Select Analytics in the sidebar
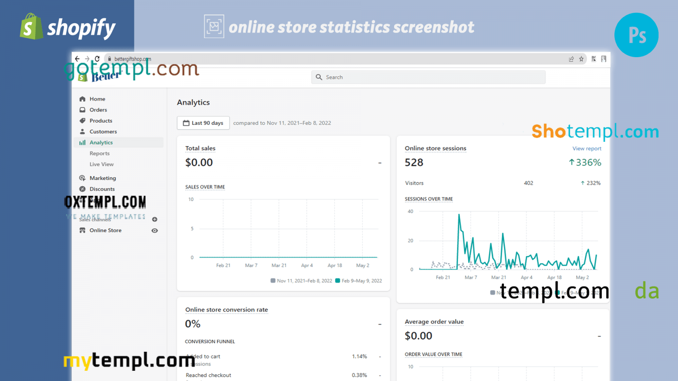The width and height of the screenshot is (678, 381). [x=101, y=143]
